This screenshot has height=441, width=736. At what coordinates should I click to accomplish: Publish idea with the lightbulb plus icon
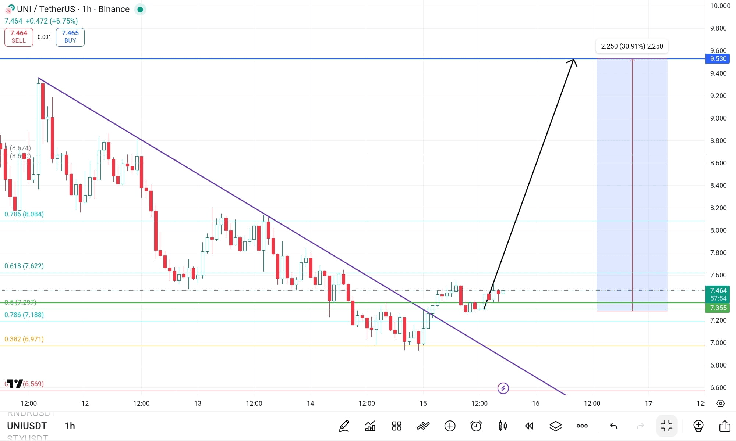tap(698, 426)
